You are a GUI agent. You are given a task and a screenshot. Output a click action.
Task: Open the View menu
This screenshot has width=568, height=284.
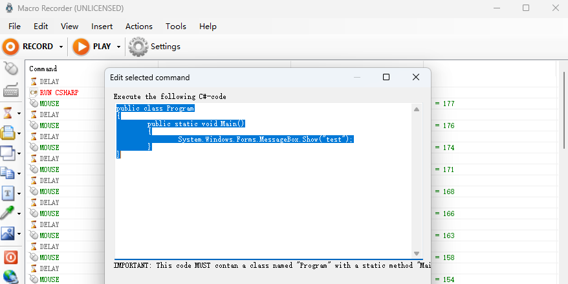70,27
